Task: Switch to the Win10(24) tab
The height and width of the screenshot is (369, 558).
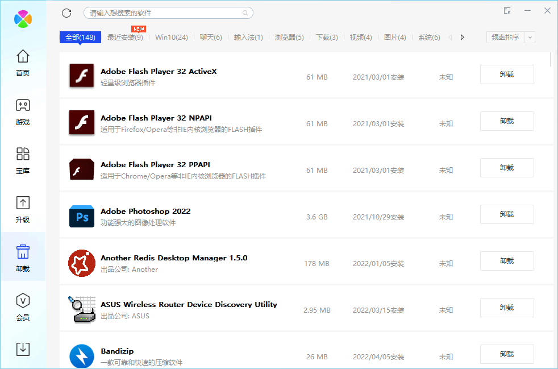Action: click(172, 37)
